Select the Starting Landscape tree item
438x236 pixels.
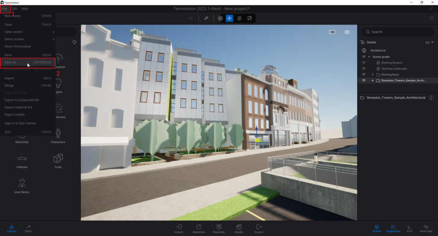click(x=394, y=69)
